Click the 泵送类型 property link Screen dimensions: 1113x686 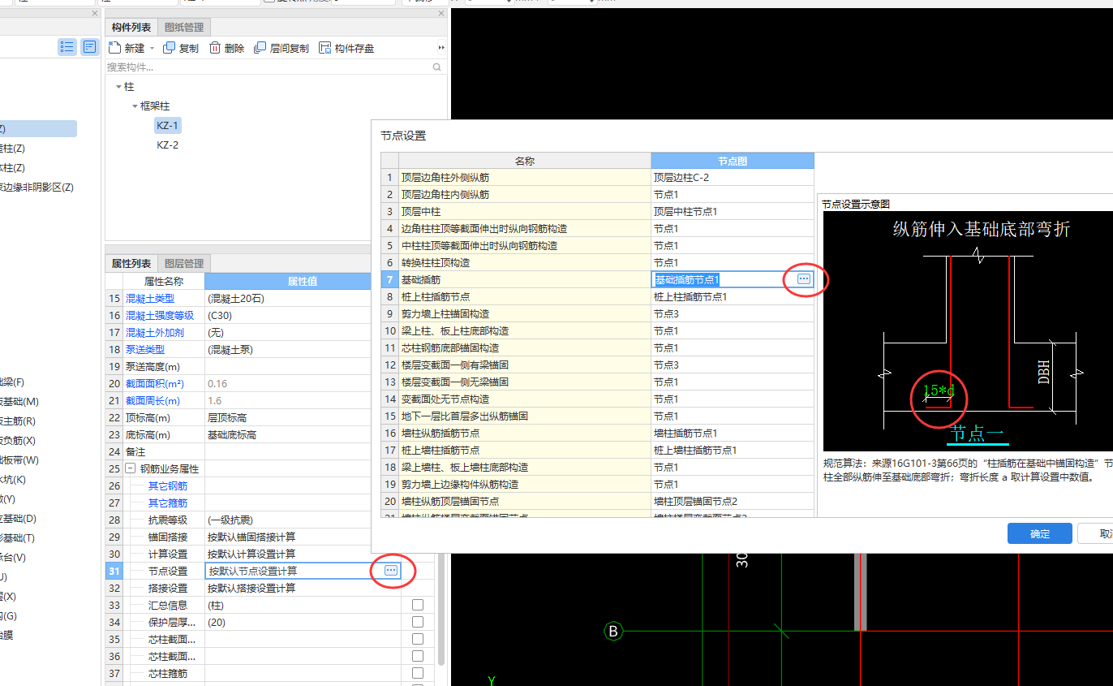145,350
